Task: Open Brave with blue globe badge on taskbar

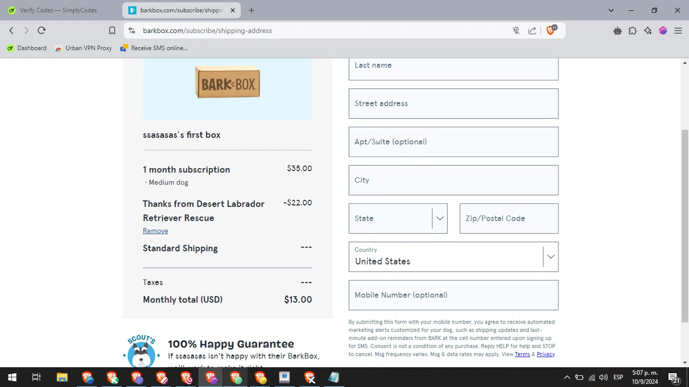Action: [87, 377]
